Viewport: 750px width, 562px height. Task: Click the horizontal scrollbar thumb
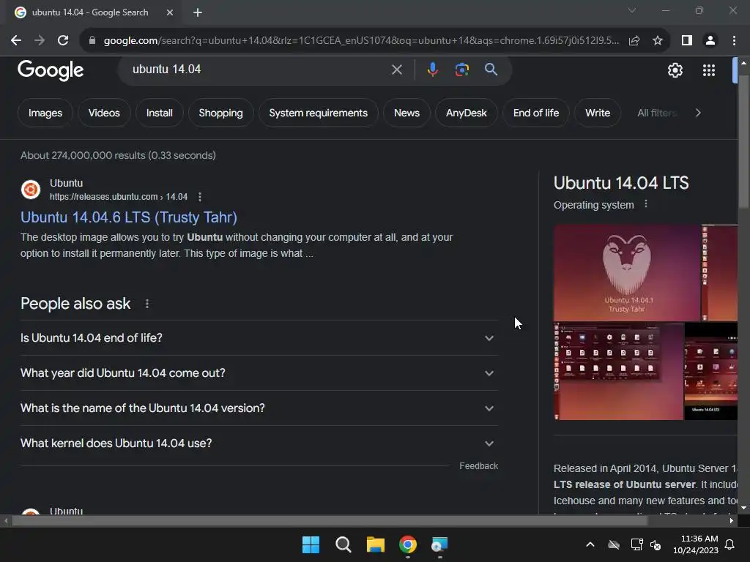(x=330, y=521)
